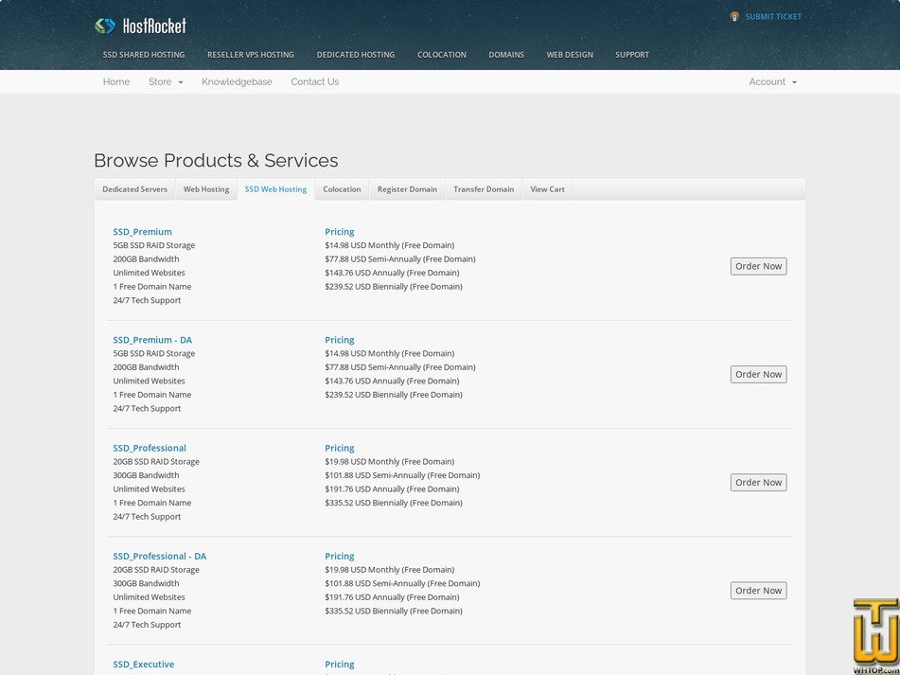Order the SSD_Premium plan

(x=758, y=266)
